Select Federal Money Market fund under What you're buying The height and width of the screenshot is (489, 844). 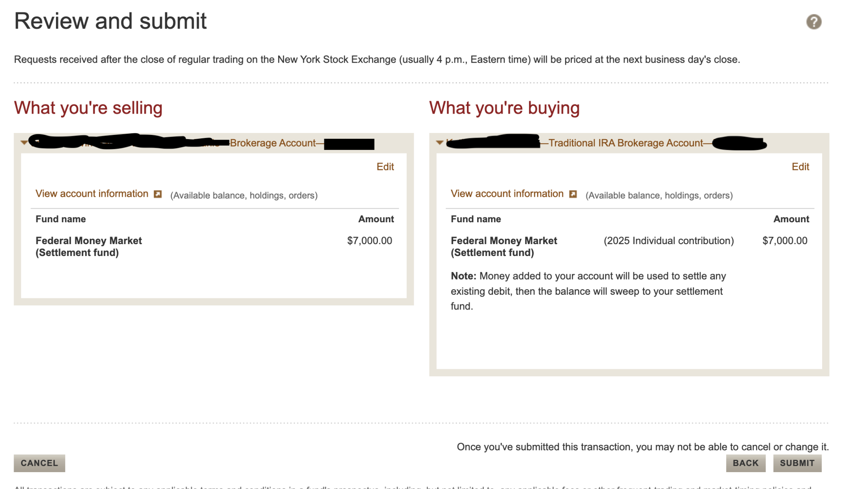click(x=504, y=241)
